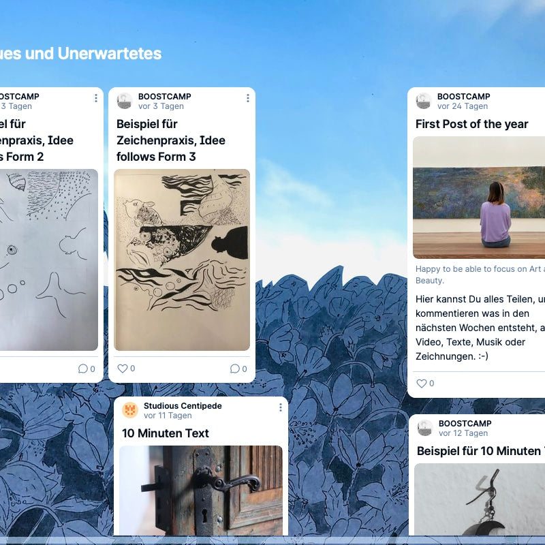The height and width of the screenshot is (545, 545).
Task: Open post title 'First Post of the year'
Action: click(471, 124)
